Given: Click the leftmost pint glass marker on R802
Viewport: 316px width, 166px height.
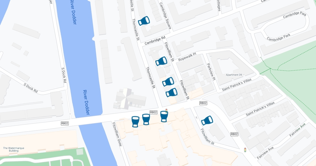Looking at the screenshot, I should click(x=135, y=122).
